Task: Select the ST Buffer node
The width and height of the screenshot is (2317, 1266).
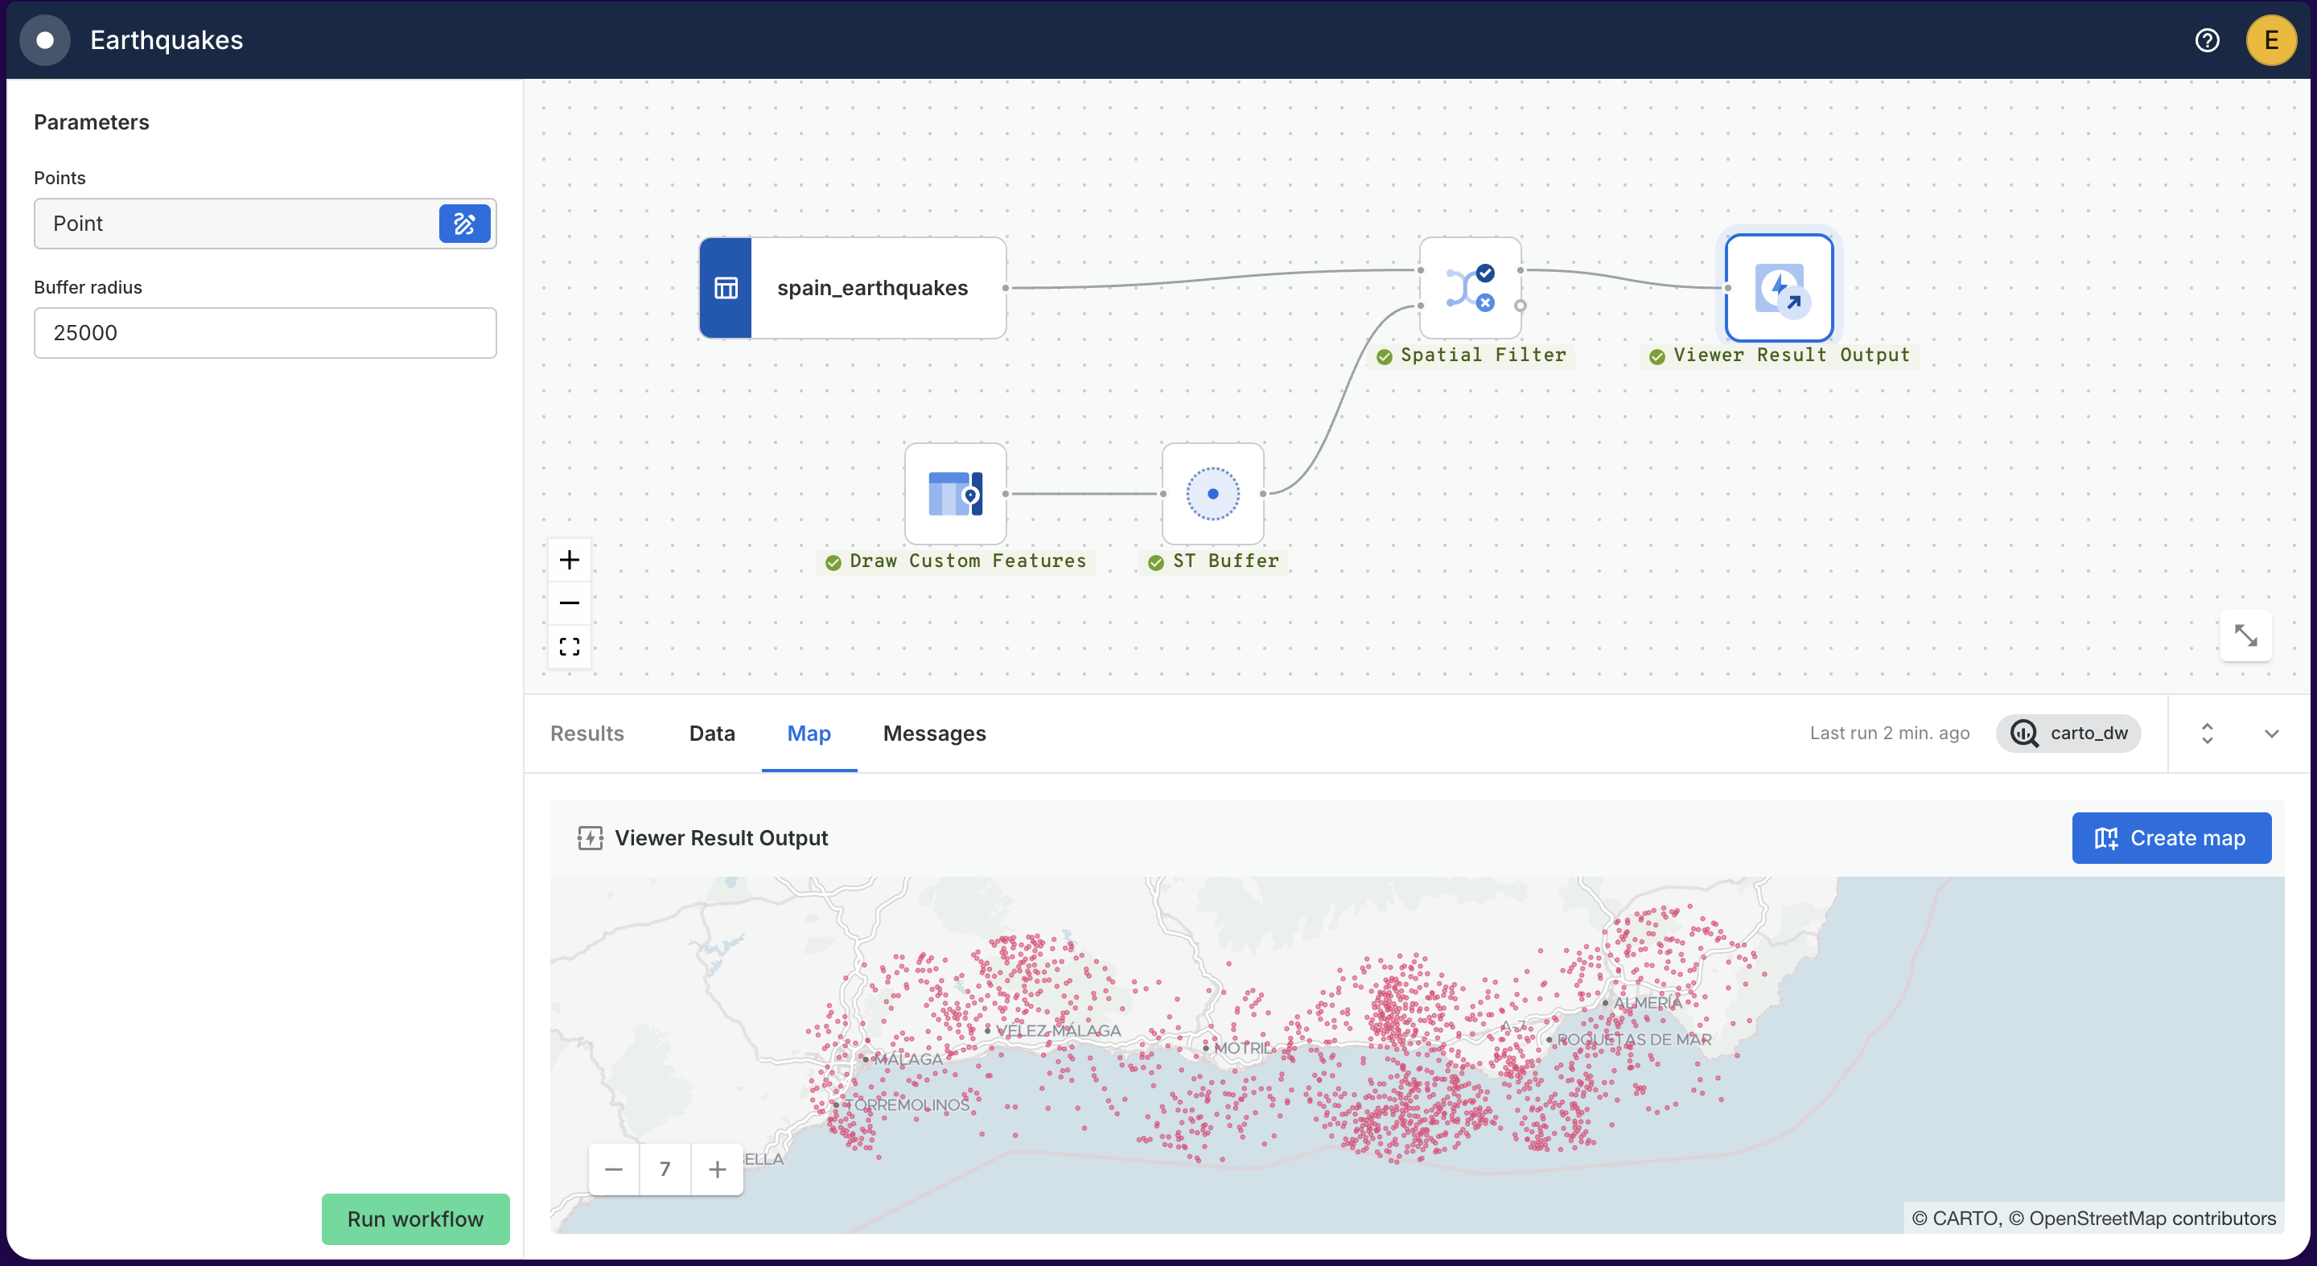Action: pos(1212,493)
